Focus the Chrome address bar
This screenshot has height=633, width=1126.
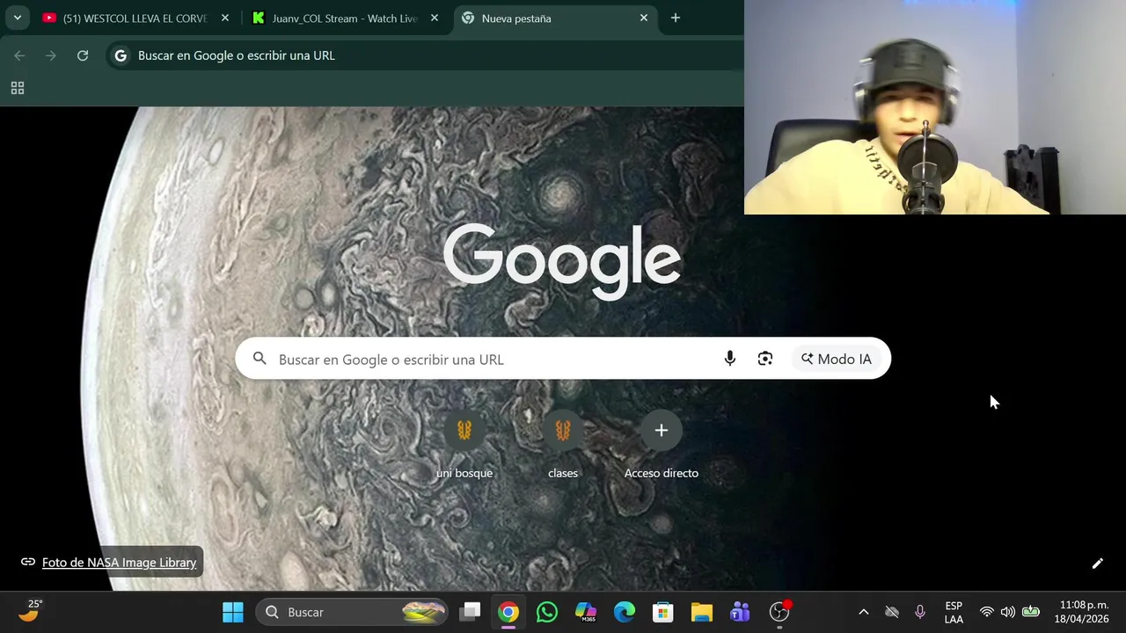pos(425,55)
